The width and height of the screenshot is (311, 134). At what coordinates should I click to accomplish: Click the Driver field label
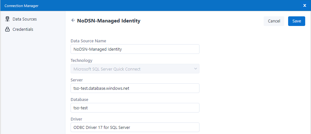(76, 119)
